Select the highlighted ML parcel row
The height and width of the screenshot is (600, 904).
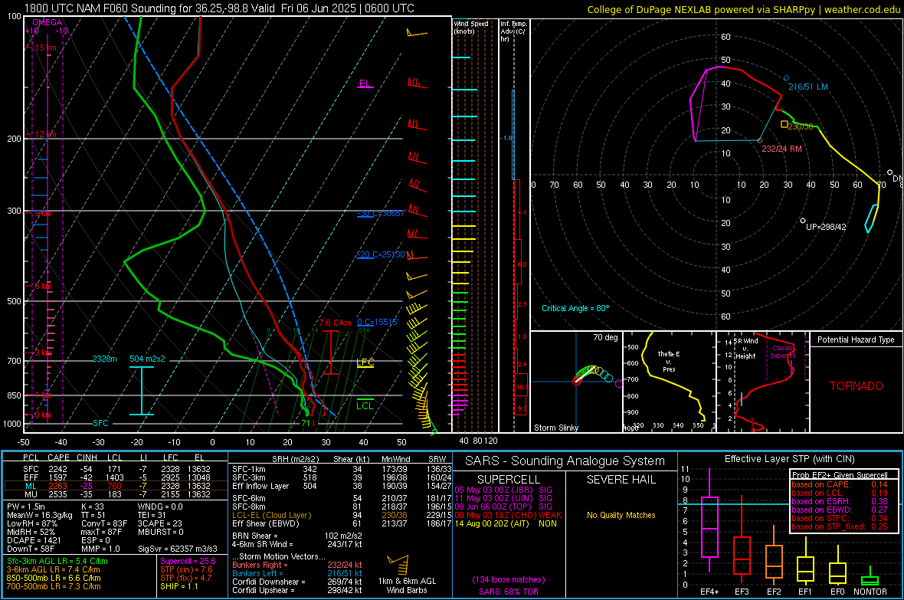[x=116, y=486]
